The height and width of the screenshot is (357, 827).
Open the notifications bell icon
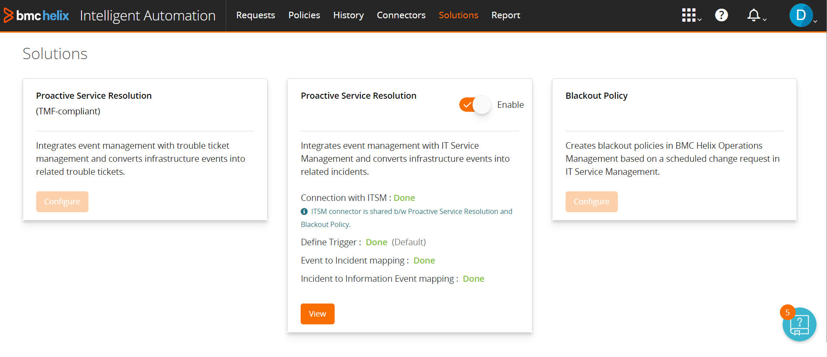[753, 15]
